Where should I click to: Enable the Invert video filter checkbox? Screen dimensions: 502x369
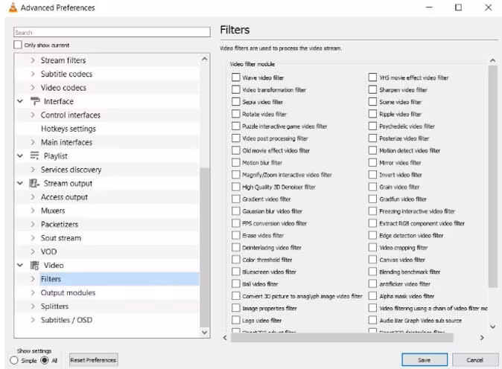click(372, 175)
